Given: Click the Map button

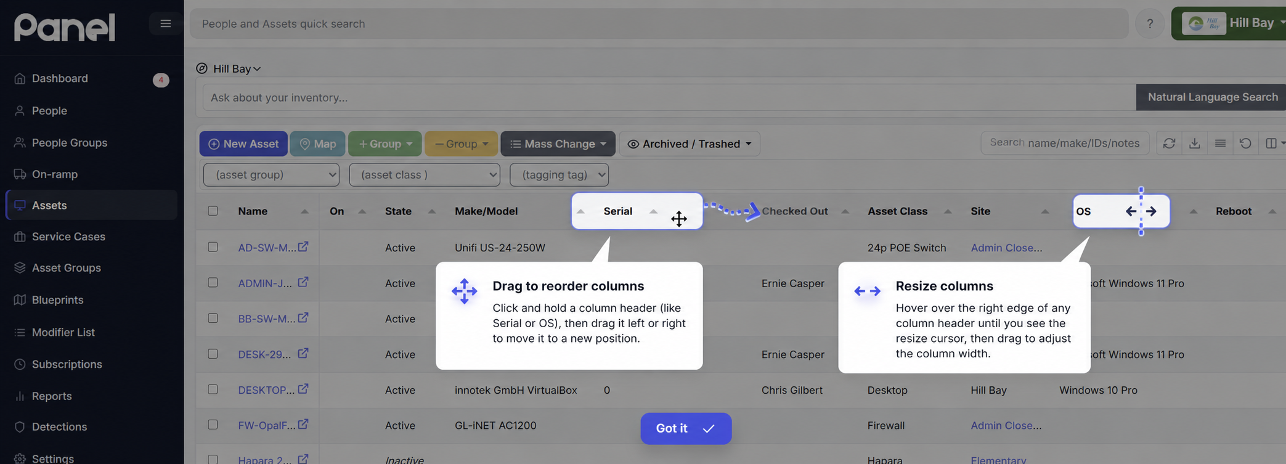Looking at the screenshot, I should pos(318,144).
